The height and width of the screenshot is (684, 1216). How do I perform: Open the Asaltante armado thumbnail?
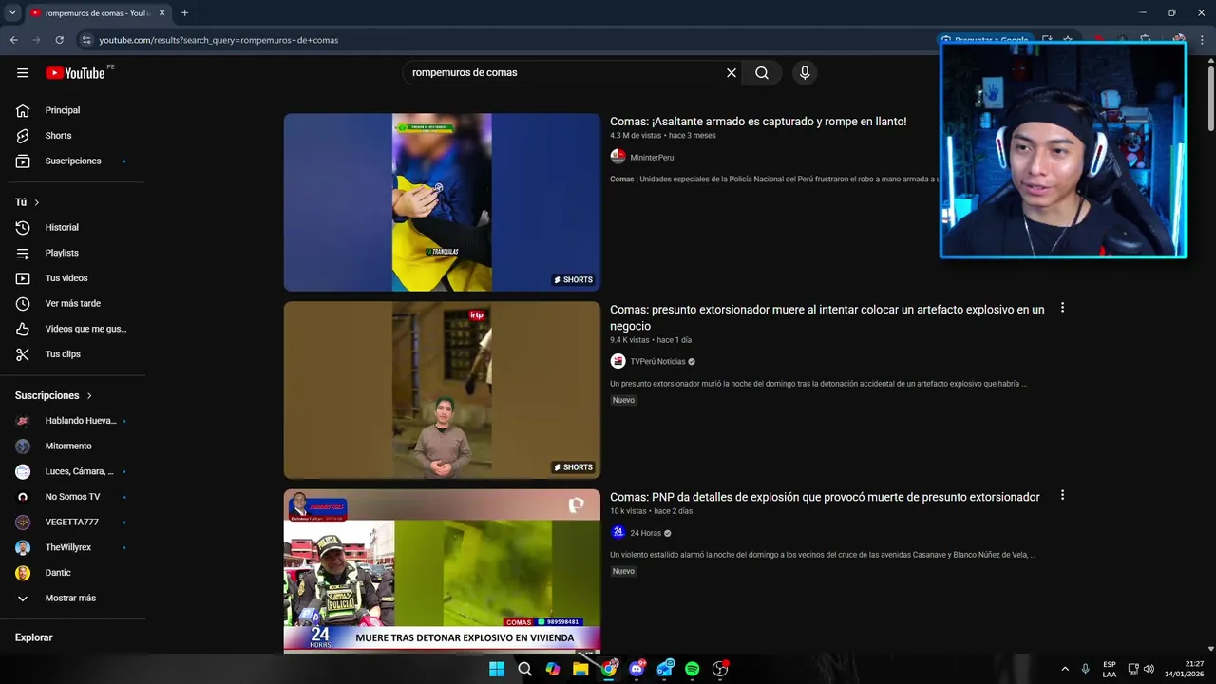pyautogui.click(x=442, y=202)
